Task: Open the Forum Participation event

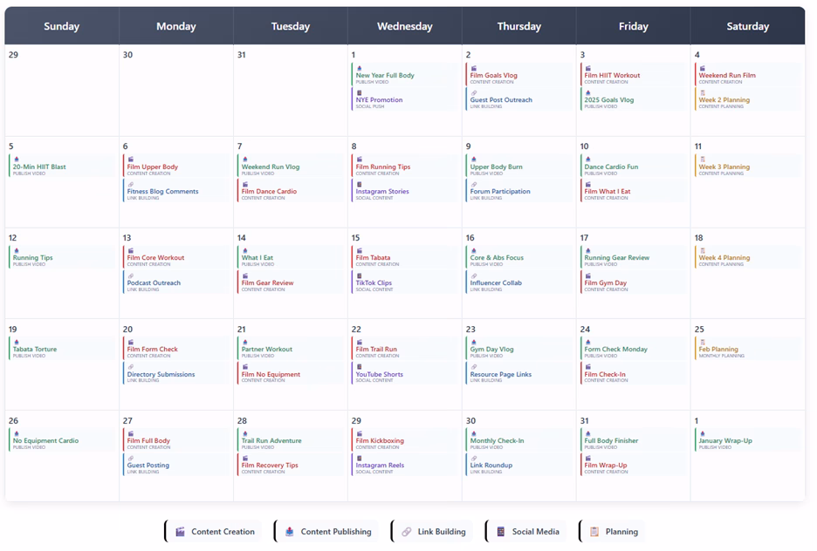Action: [x=519, y=190]
